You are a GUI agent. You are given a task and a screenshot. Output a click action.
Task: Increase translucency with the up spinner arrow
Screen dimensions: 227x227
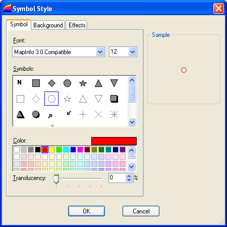pyautogui.click(x=129, y=176)
